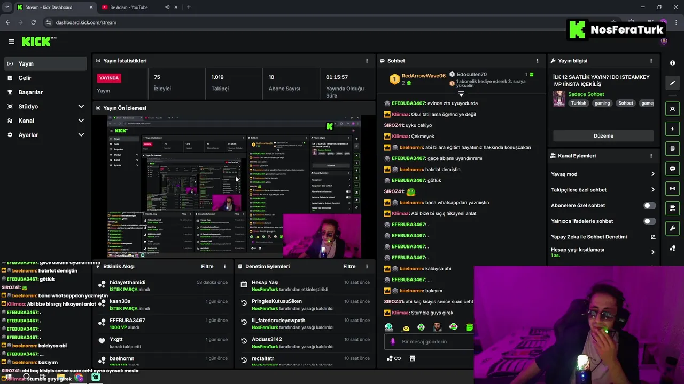Click the pencil edit icon in right toolbar
Viewport: 684px width, 384px height.
[672, 83]
